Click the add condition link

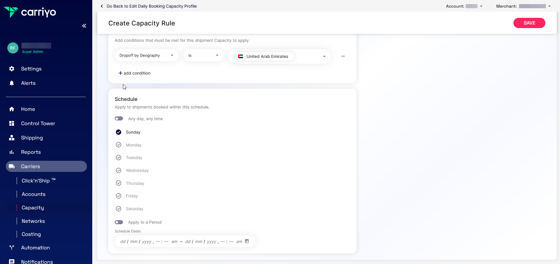pos(134,73)
